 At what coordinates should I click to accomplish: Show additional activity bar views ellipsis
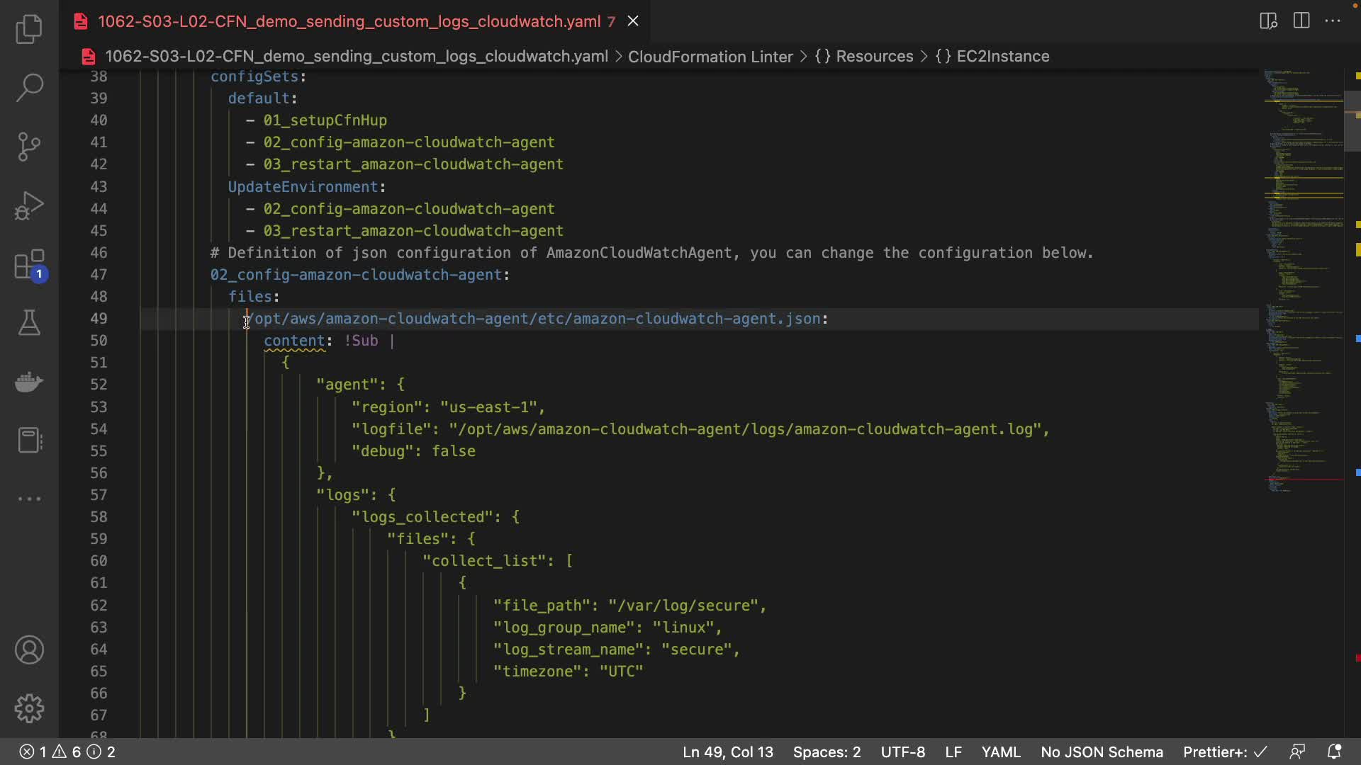(x=29, y=499)
